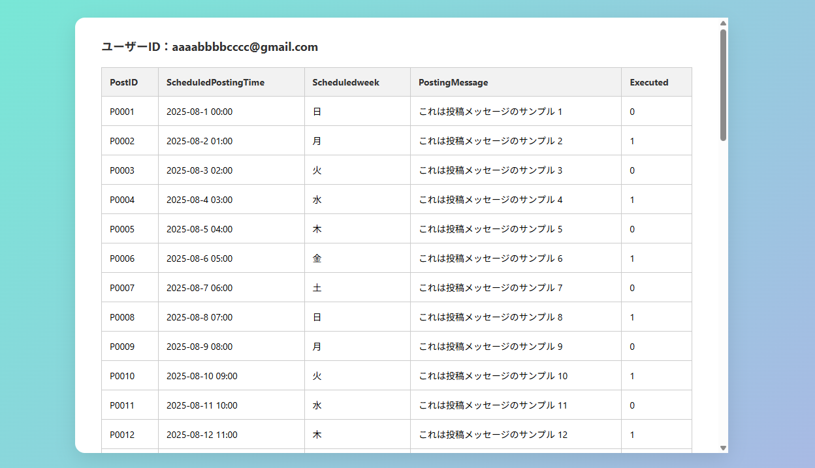The height and width of the screenshot is (468, 815).
Task: Click time cell 2025-08-5 04:00
Action: pos(231,229)
